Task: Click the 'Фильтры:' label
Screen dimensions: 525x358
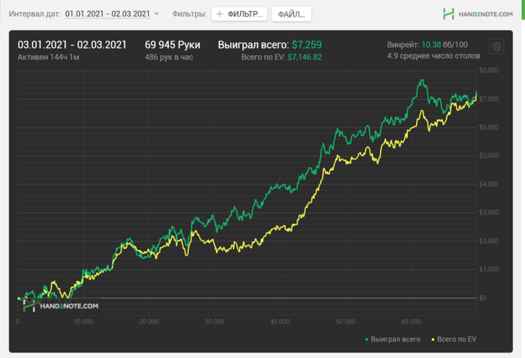Action: click(190, 14)
